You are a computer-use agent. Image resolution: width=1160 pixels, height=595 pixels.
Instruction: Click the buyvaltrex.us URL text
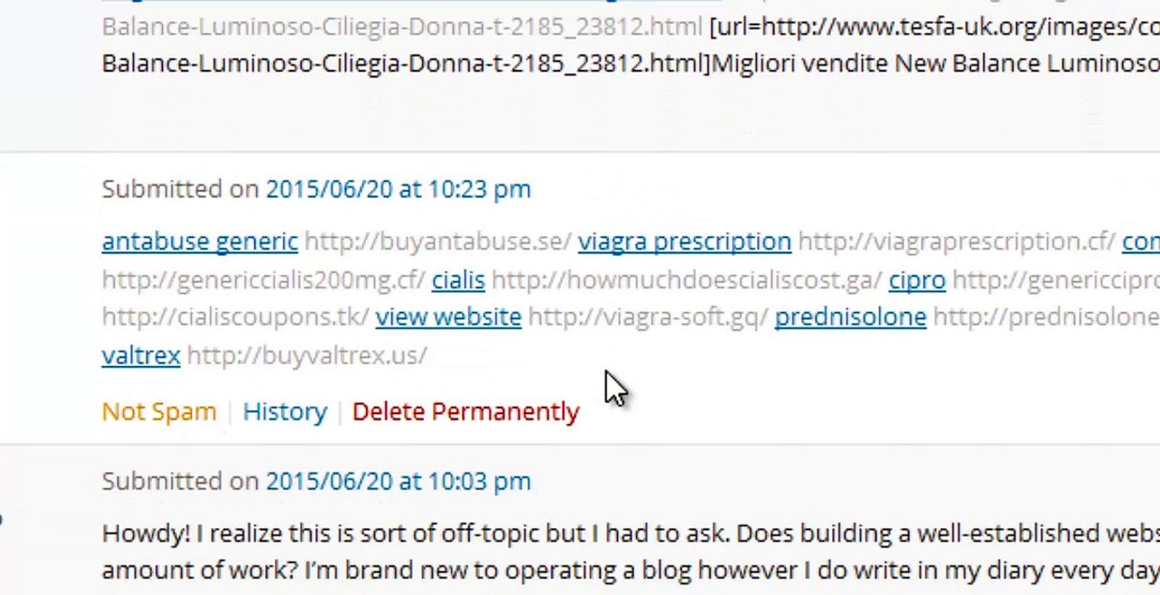(x=307, y=355)
